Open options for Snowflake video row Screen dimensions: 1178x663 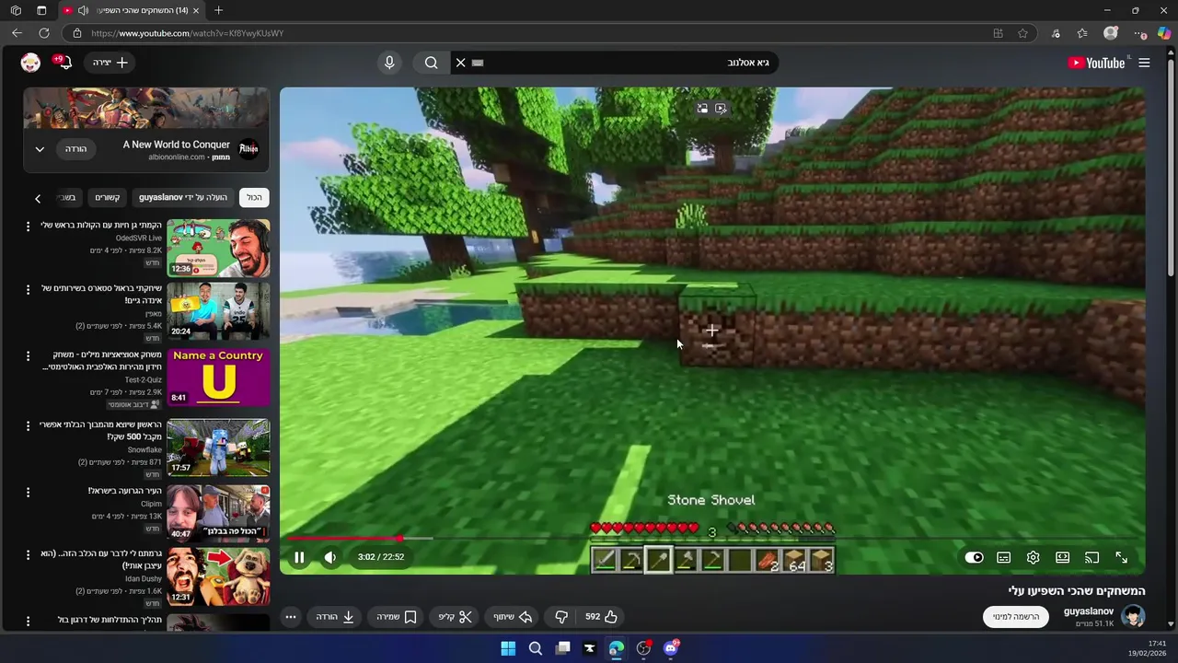point(28,425)
